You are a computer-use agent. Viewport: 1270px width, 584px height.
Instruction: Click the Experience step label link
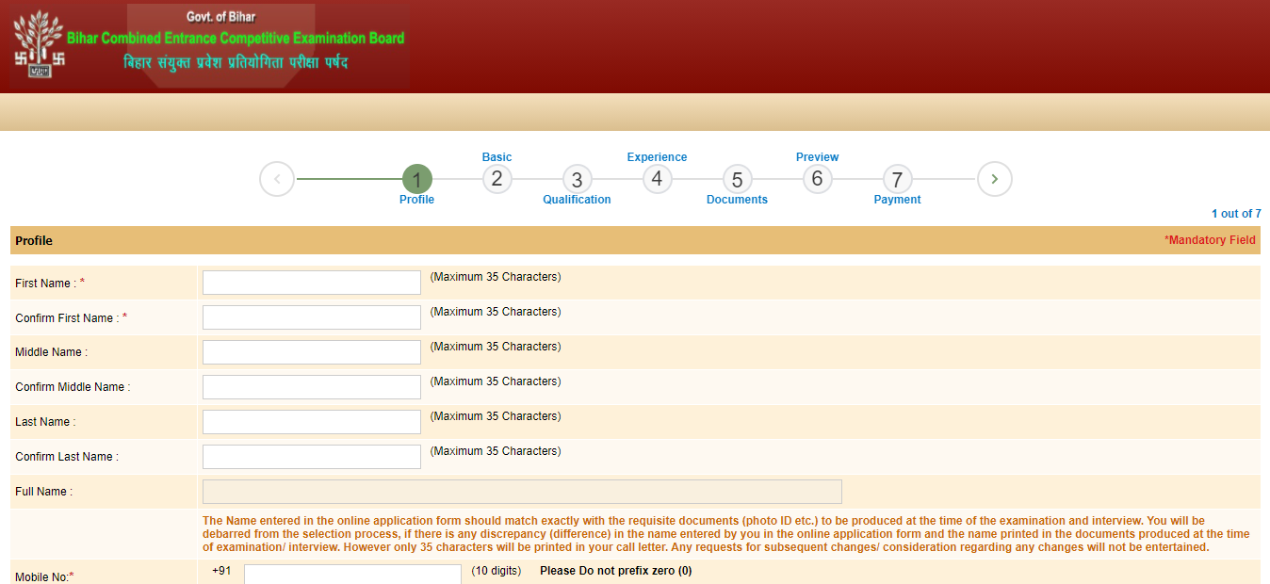657,157
